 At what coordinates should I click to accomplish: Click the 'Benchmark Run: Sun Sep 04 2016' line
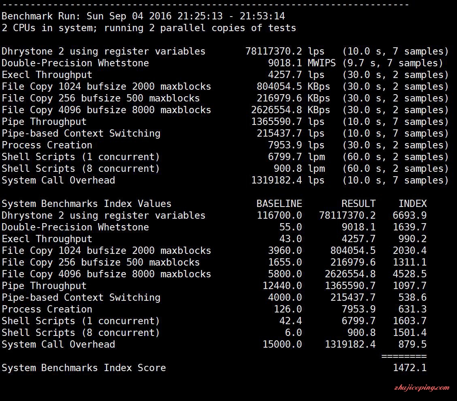coord(143,16)
